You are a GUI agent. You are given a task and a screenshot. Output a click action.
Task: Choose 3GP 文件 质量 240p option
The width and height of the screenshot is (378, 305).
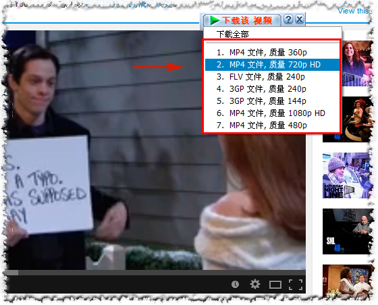click(x=272, y=89)
